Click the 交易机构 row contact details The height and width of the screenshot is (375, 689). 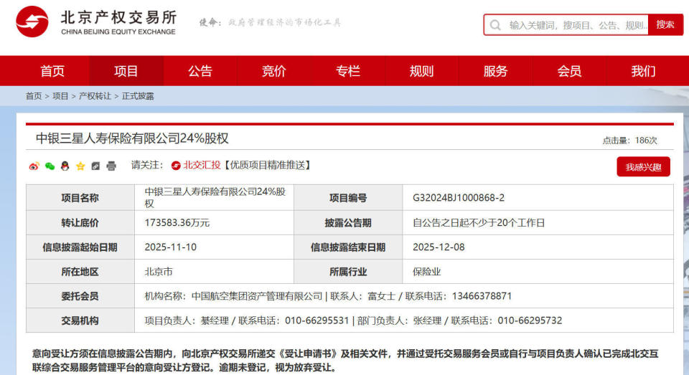(x=353, y=321)
